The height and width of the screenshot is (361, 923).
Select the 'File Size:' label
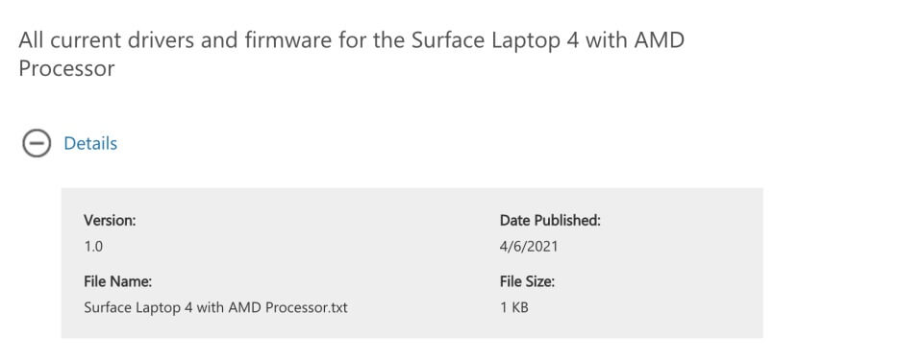pos(528,281)
